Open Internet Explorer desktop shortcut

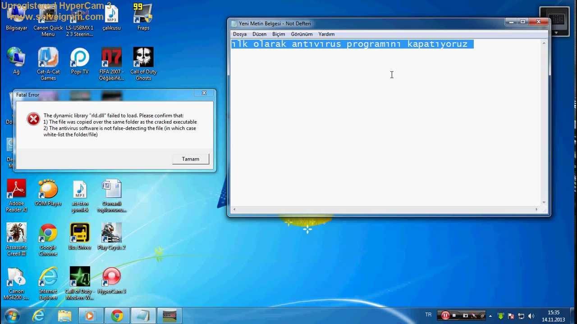pyautogui.click(x=48, y=283)
